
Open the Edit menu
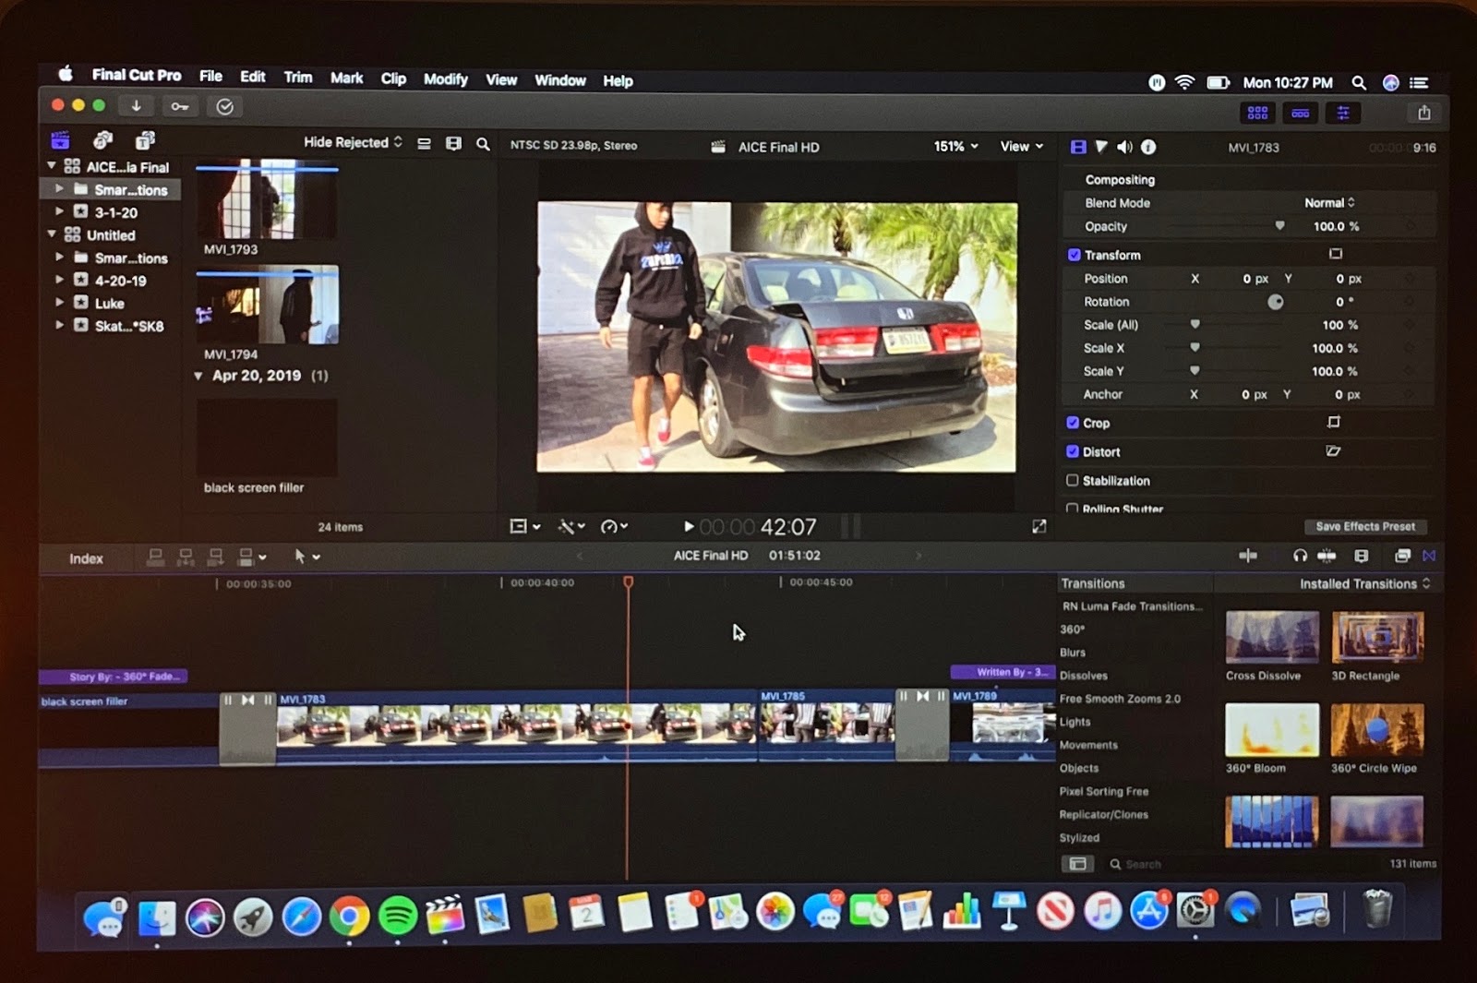pyautogui.click(x=253, y=77)
